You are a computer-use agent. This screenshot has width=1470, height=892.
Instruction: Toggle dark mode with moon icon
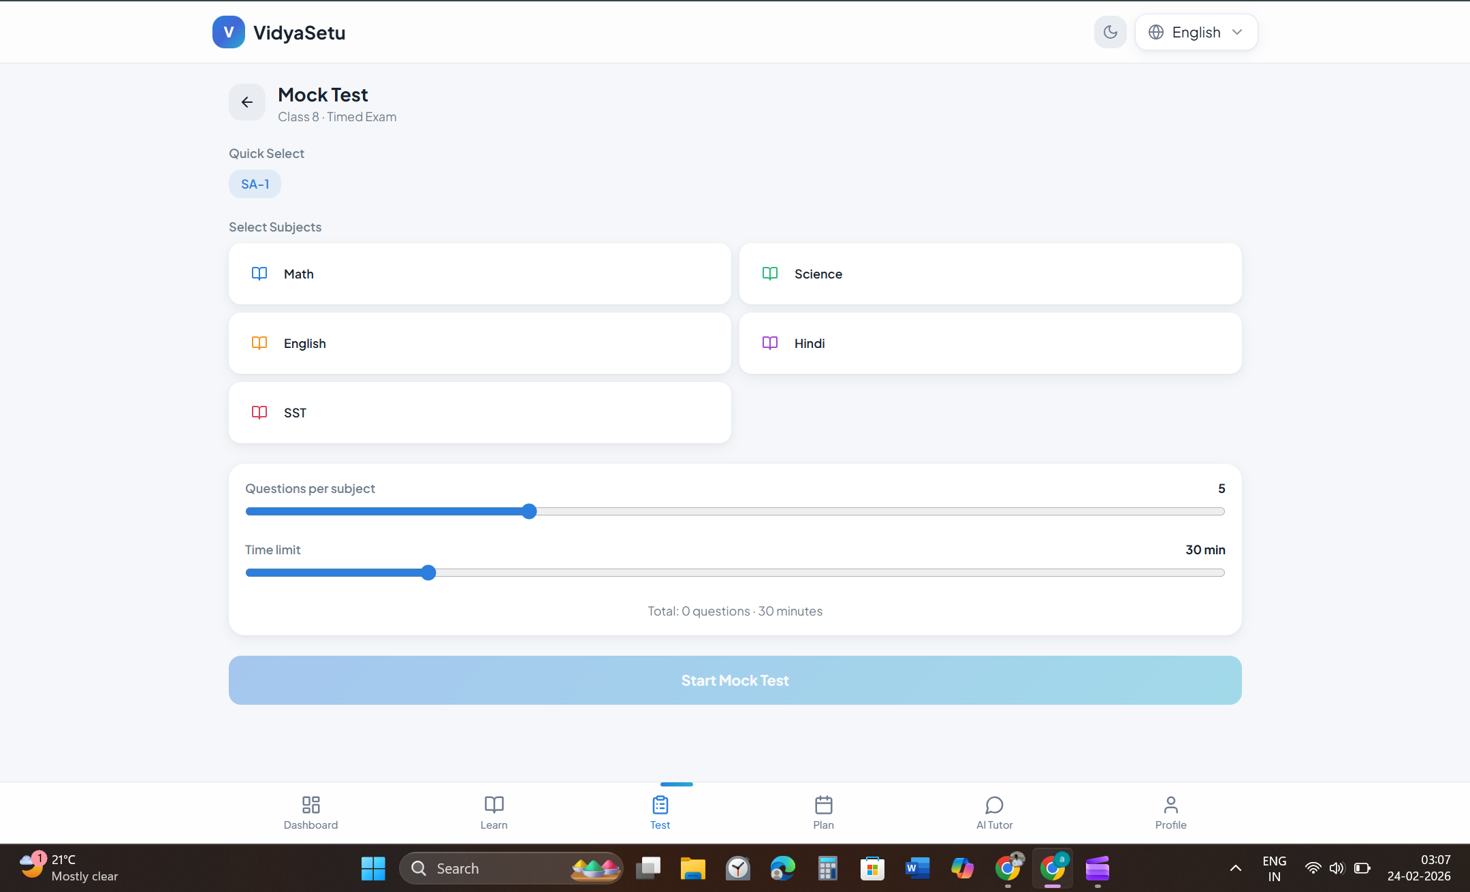pos(1110,32)
